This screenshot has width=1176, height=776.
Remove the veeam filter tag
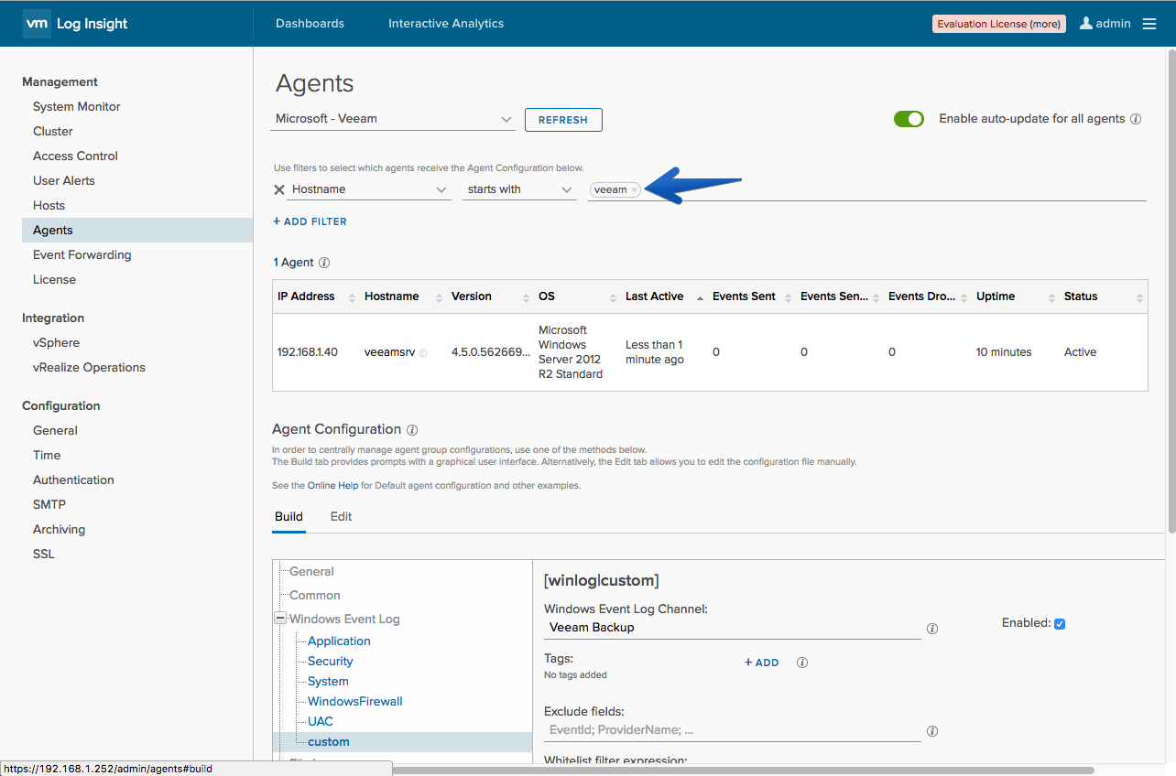click(634, 189)
